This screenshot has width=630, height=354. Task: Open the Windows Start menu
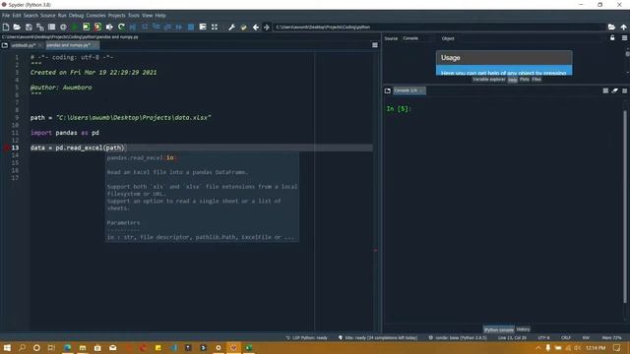coord(7,347)
